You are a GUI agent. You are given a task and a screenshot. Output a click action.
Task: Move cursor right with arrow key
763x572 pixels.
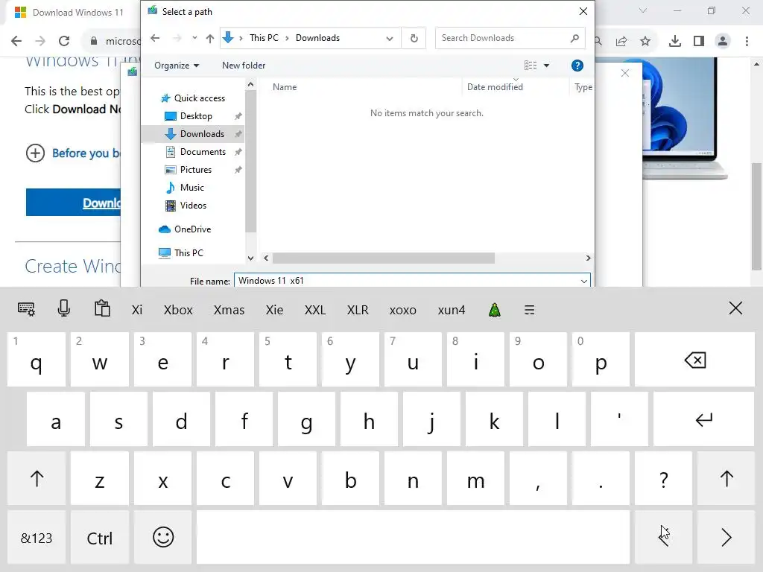[x=726, y=537]
